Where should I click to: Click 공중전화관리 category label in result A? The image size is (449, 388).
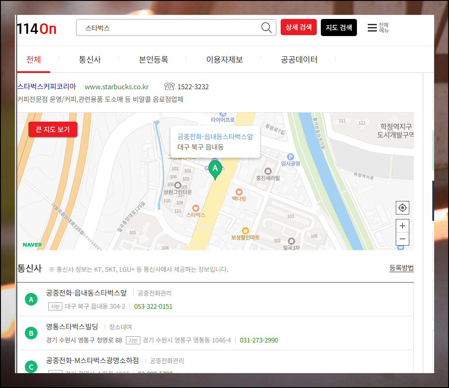pyautogui.click(x=155, y=293)
